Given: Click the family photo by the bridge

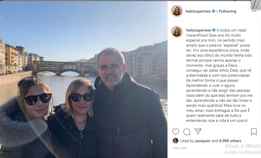Looking at the screenshot, I should point(84,84).
